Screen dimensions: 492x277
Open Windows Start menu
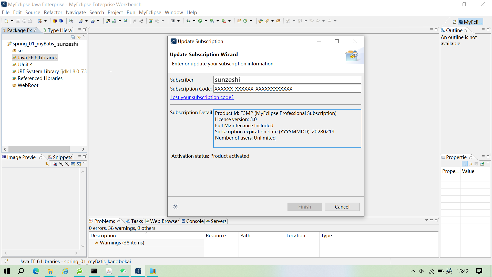coord(7,271)
